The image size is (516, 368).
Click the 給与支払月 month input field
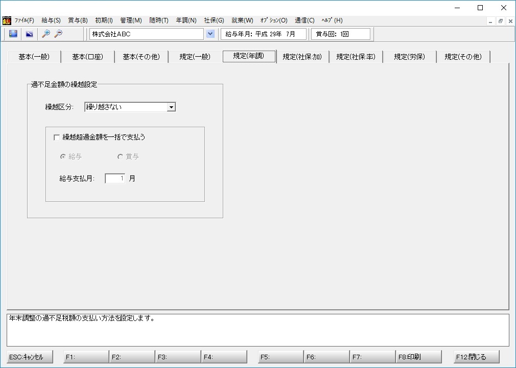(115, 178)
